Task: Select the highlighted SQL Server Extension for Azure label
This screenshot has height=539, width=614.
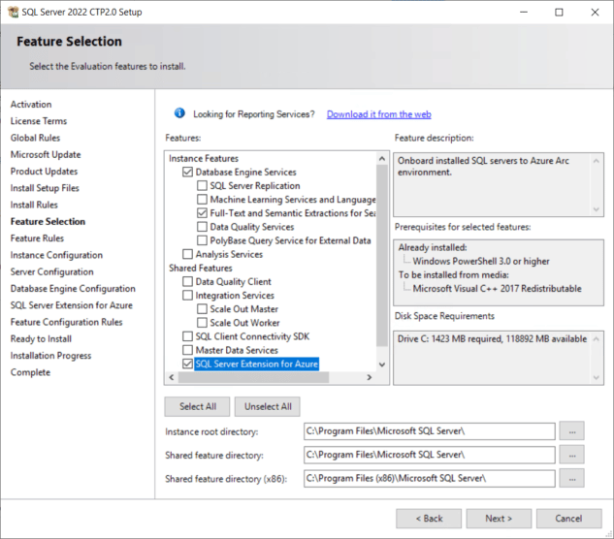Action: pyautogui.click(x=256, y=365)
